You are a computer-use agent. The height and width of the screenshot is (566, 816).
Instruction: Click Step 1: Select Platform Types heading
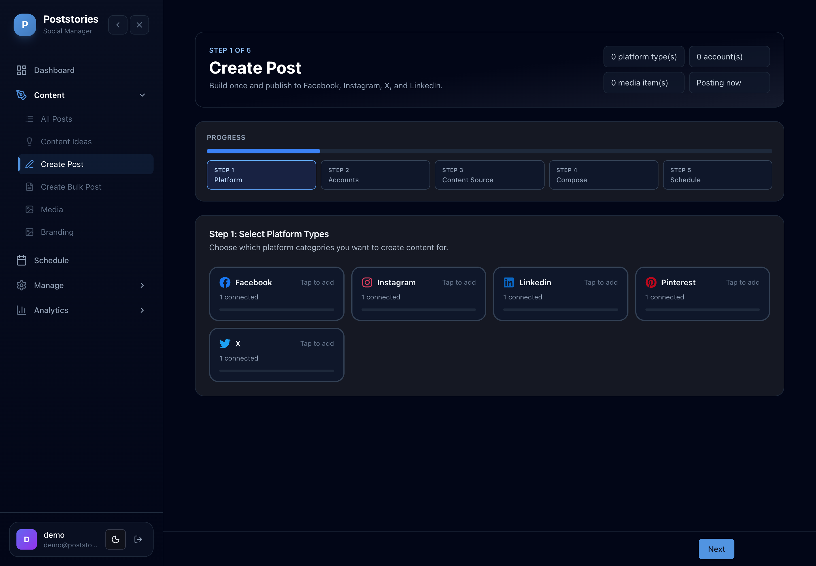[x=269, y=234]
